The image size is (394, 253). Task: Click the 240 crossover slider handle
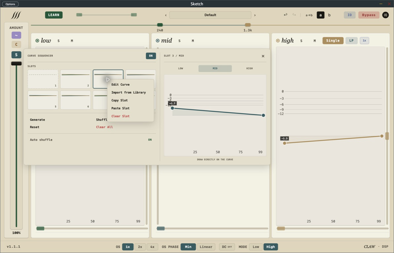[x=160, y=25]
